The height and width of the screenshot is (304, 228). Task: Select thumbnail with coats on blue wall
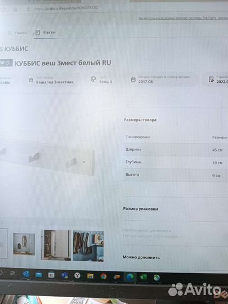pos(88,246)
